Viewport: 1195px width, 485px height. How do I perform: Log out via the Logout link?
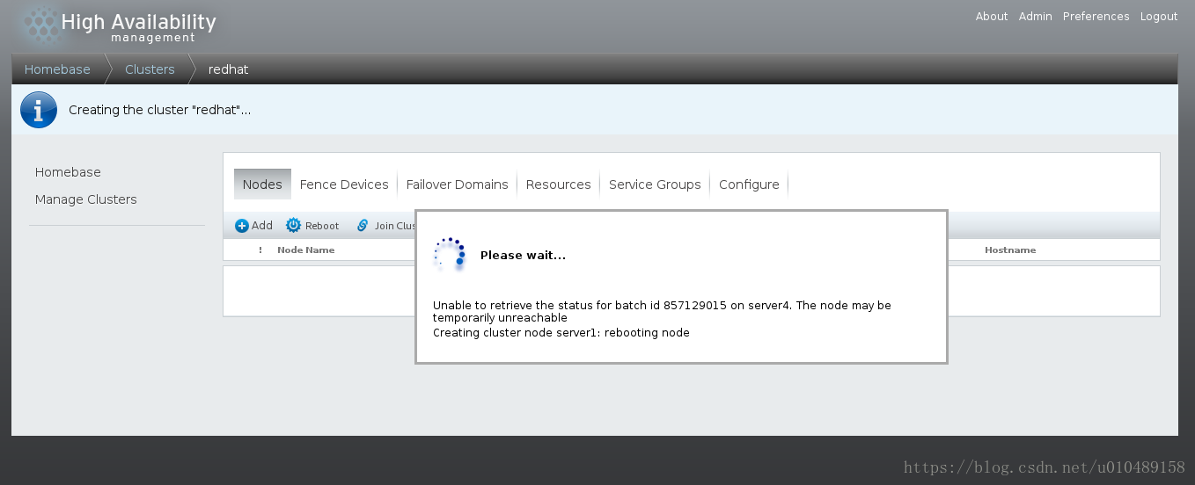[x=1159, y=17]
